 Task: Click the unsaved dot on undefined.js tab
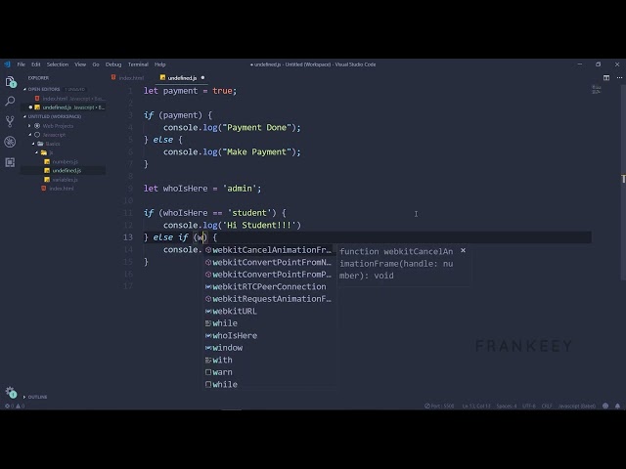pos(202,78)
